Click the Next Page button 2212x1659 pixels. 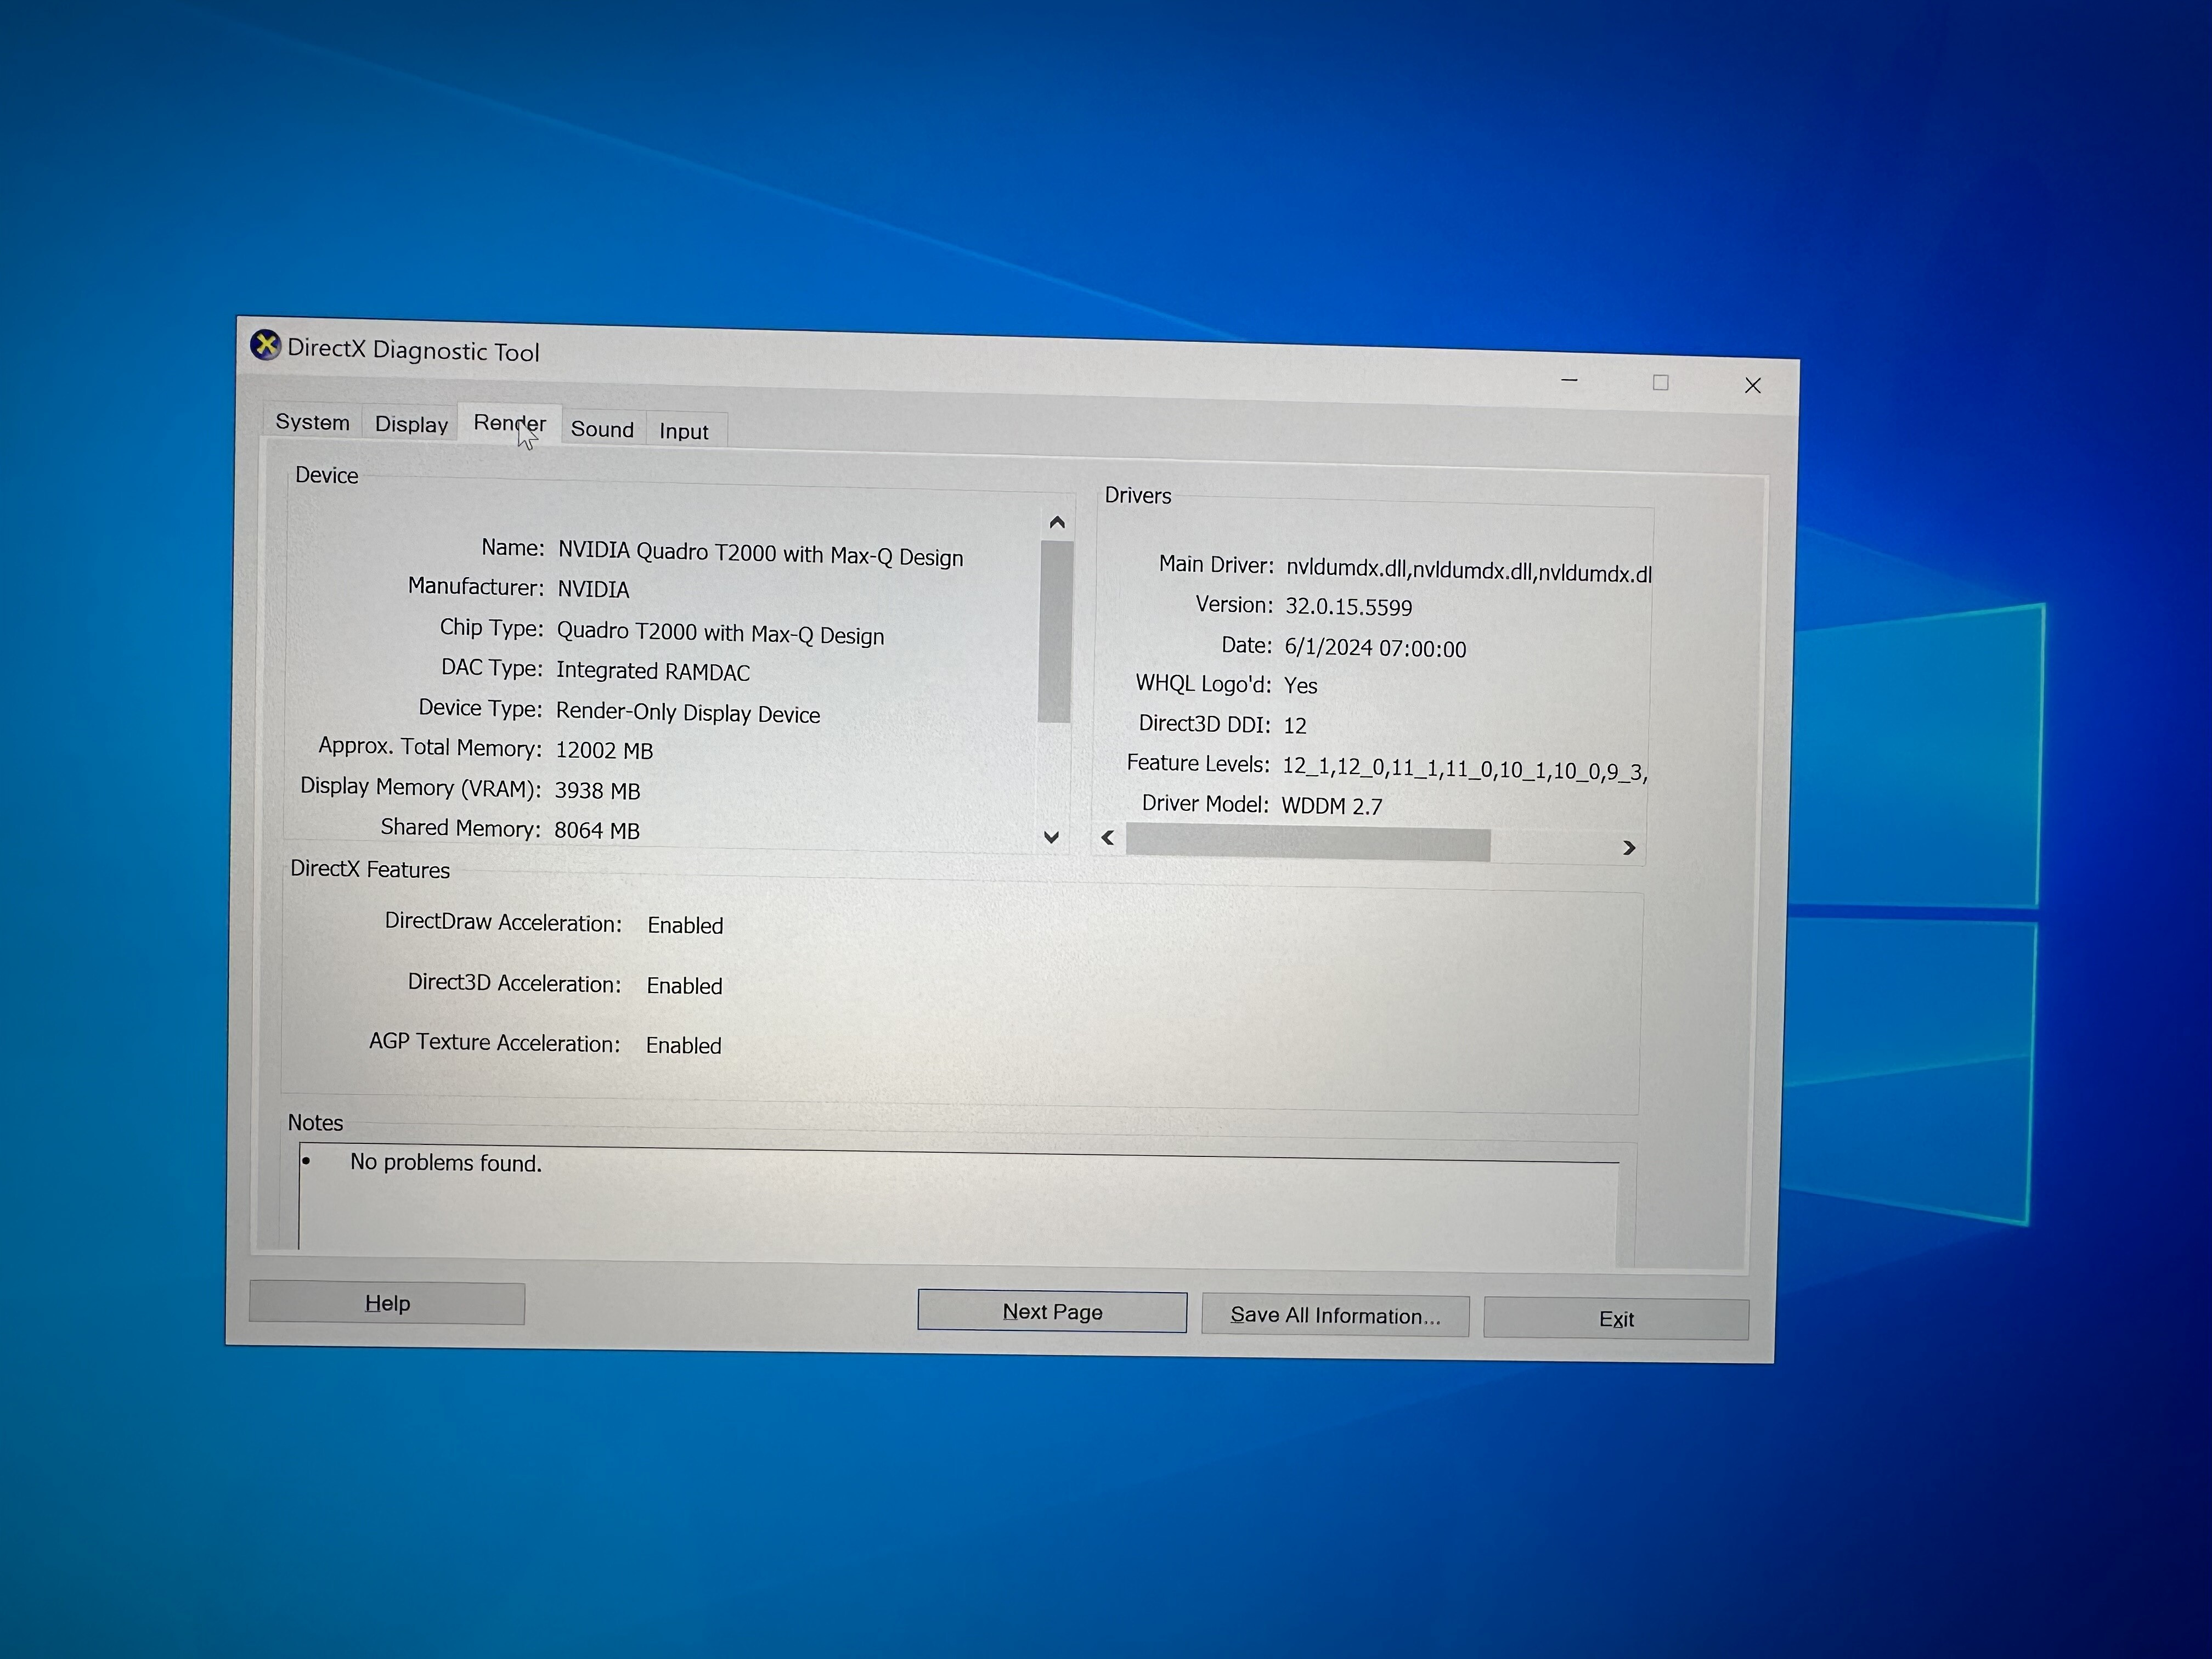(x=1052, y=1311)
